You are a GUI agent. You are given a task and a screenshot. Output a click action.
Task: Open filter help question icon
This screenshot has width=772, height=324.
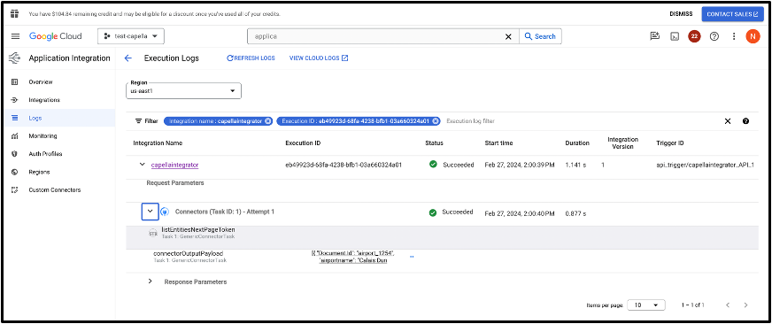click(x=746, y=121)
